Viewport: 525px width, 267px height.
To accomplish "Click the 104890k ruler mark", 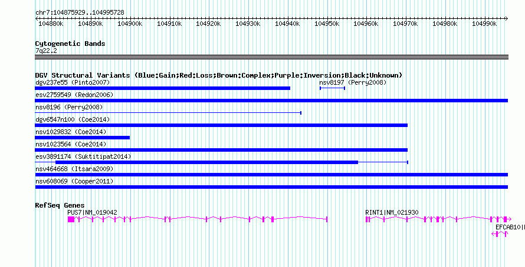I will 90,24.
